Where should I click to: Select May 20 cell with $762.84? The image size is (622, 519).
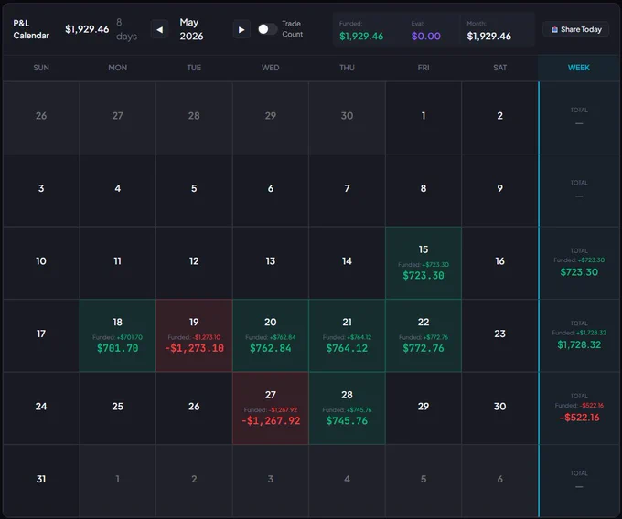tap(271, 335)
